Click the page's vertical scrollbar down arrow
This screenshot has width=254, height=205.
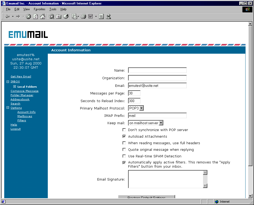tap(250, 196)
